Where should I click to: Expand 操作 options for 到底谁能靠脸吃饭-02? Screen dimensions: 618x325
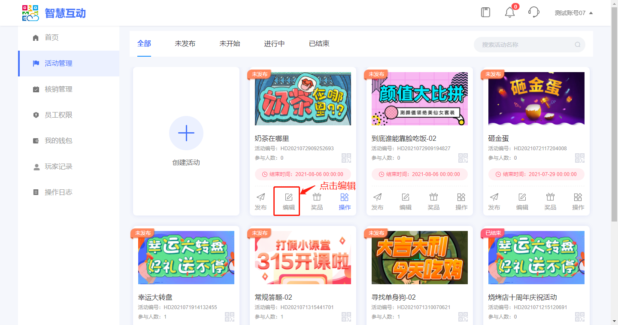(x=461, y=201)
